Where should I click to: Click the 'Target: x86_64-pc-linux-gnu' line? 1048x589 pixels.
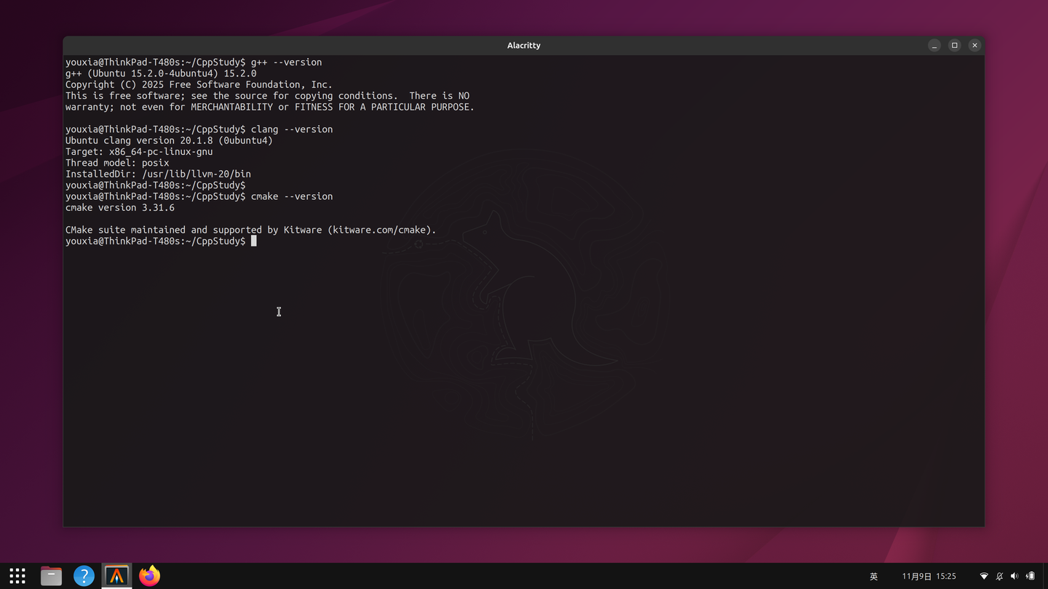point(139,152)
